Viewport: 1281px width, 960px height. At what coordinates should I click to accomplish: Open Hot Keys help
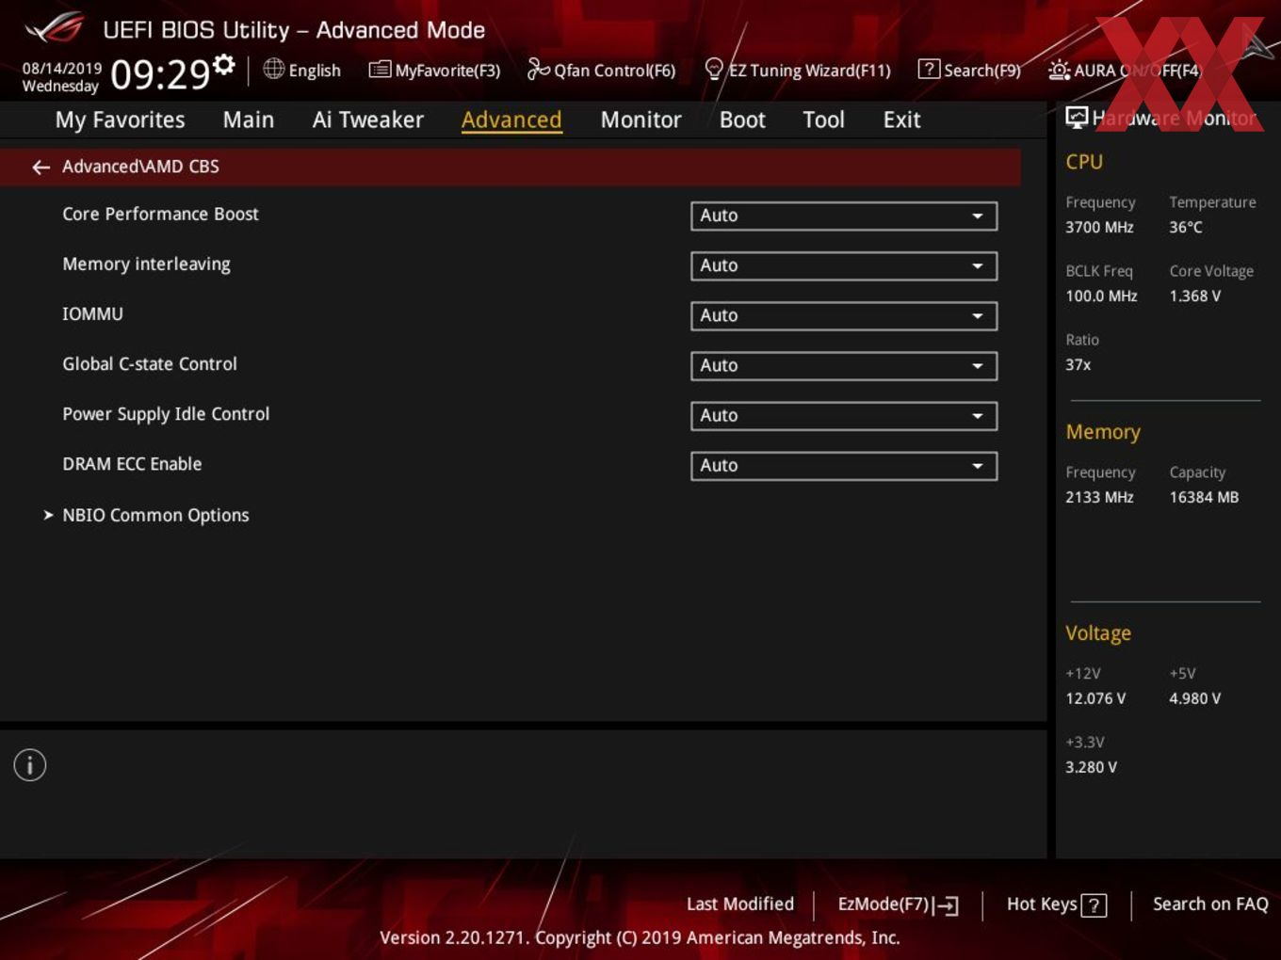pos(1056,904)
